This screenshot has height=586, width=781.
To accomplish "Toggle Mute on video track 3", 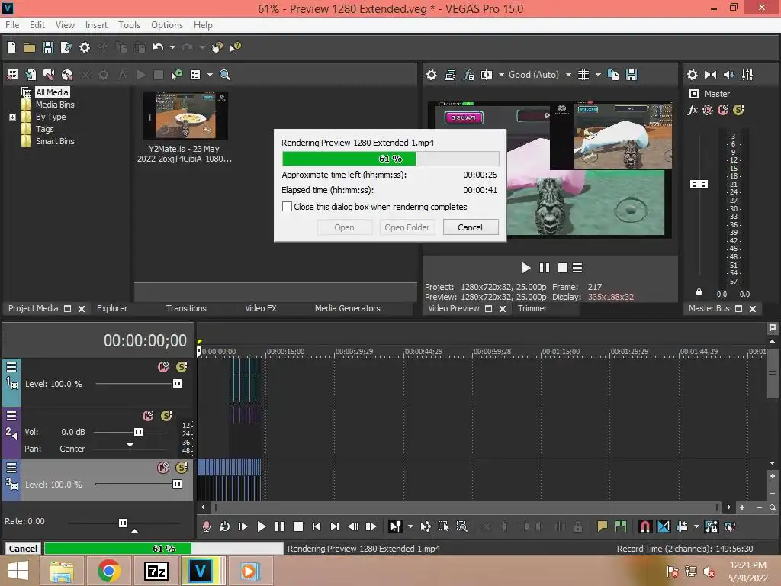I will 163,468.
